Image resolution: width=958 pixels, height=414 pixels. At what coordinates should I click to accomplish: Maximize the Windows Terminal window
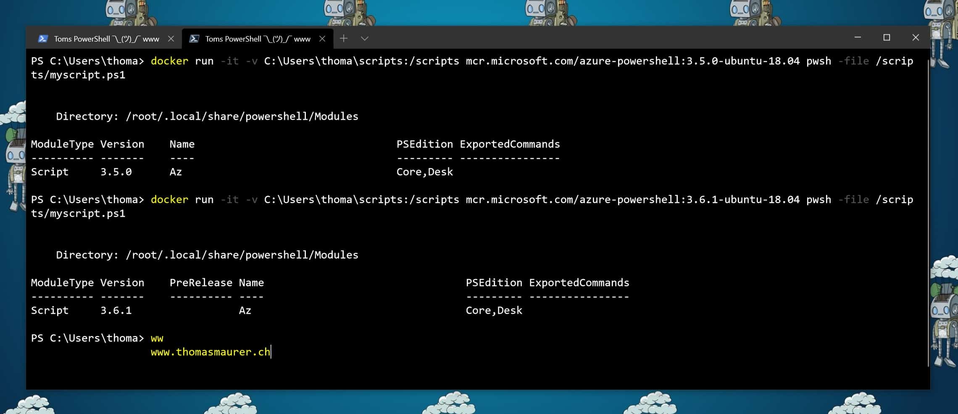click(886, 37)
